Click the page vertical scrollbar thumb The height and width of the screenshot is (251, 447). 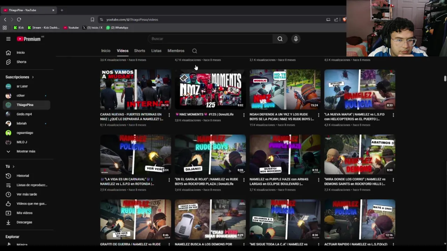click(x=445, y=78)
